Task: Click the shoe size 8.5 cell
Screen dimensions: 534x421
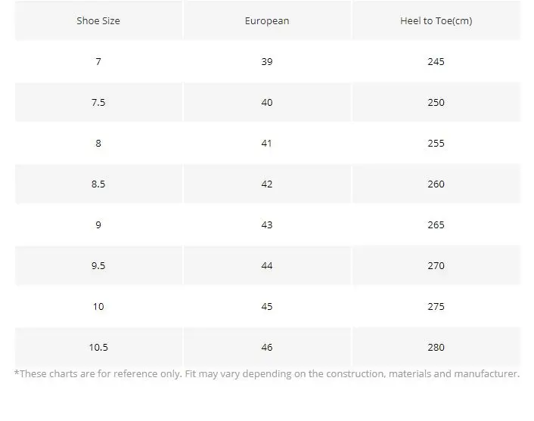Action: 98,184
